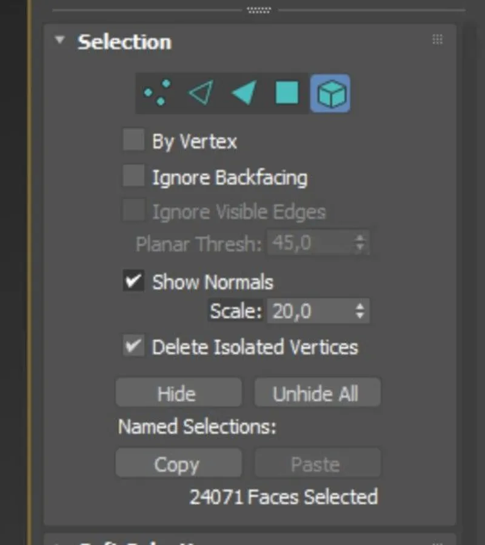Click the grid icon beside Selection header
485x545 pixels.
tap(437, 39)
